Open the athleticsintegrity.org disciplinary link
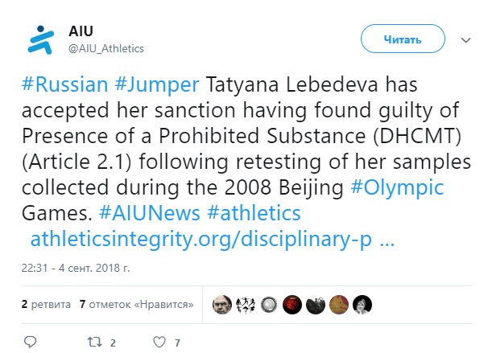Viewport: 492px width, 353px height. tap(212, 240)
